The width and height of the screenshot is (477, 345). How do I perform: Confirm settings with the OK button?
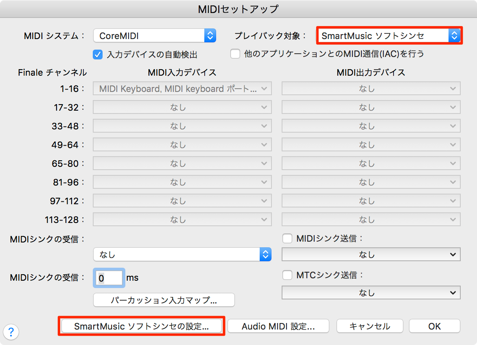(434, 326)
